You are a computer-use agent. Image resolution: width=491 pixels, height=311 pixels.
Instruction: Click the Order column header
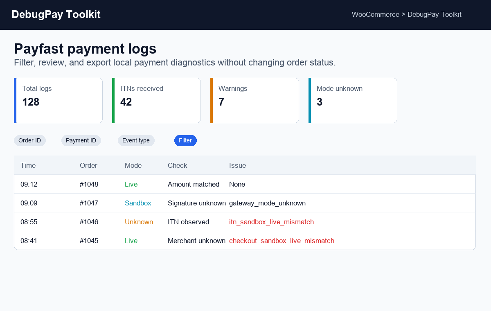89,165
